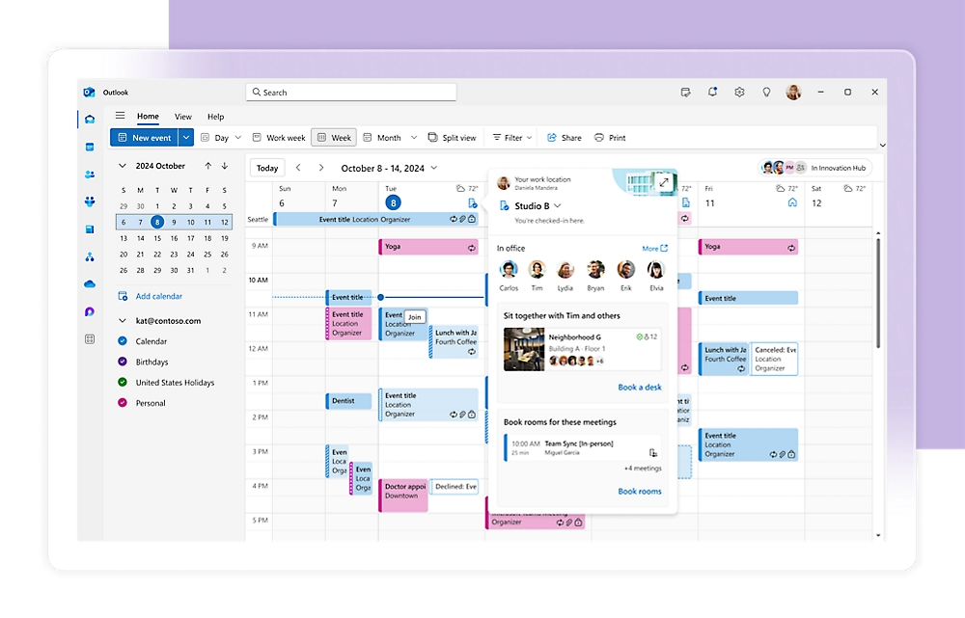Change the Studio B work location dropdown
Screen dimensions: 965x618
coord(558,206)
